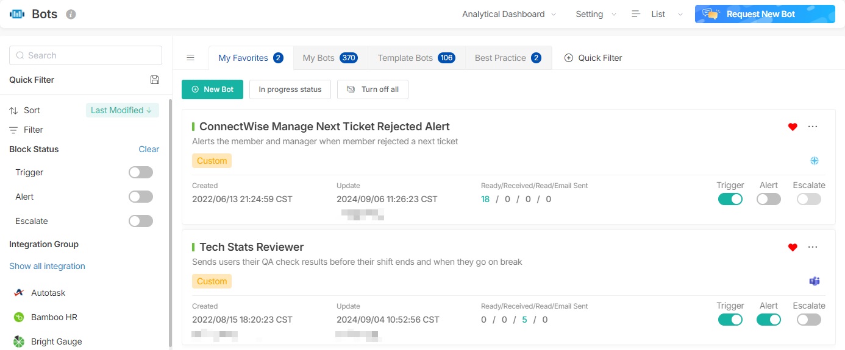Turn off the Trigger switch for Tech Stats Reviewer
Screen dimensions: 845x350
click(730, 320)
